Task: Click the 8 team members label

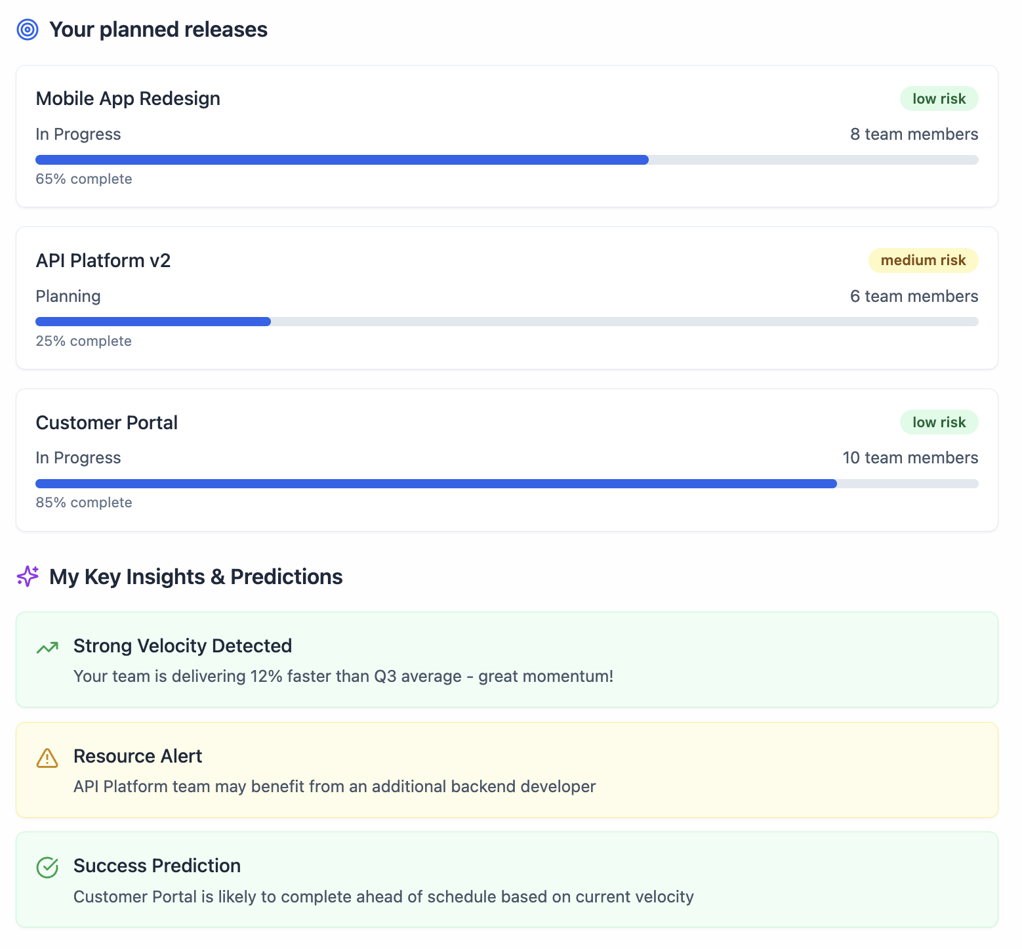Action: pos(914,135)
